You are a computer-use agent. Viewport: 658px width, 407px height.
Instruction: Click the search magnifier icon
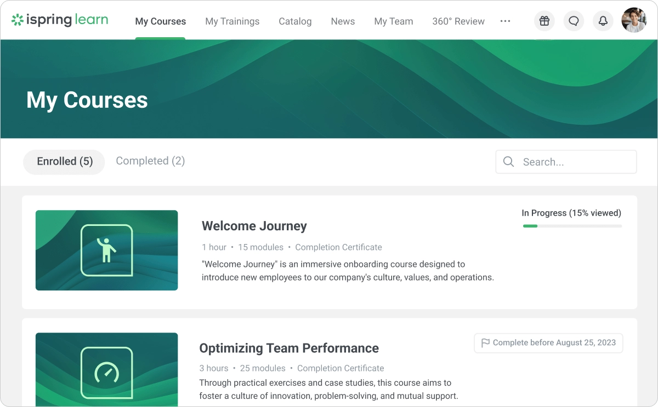pos(508,162)
